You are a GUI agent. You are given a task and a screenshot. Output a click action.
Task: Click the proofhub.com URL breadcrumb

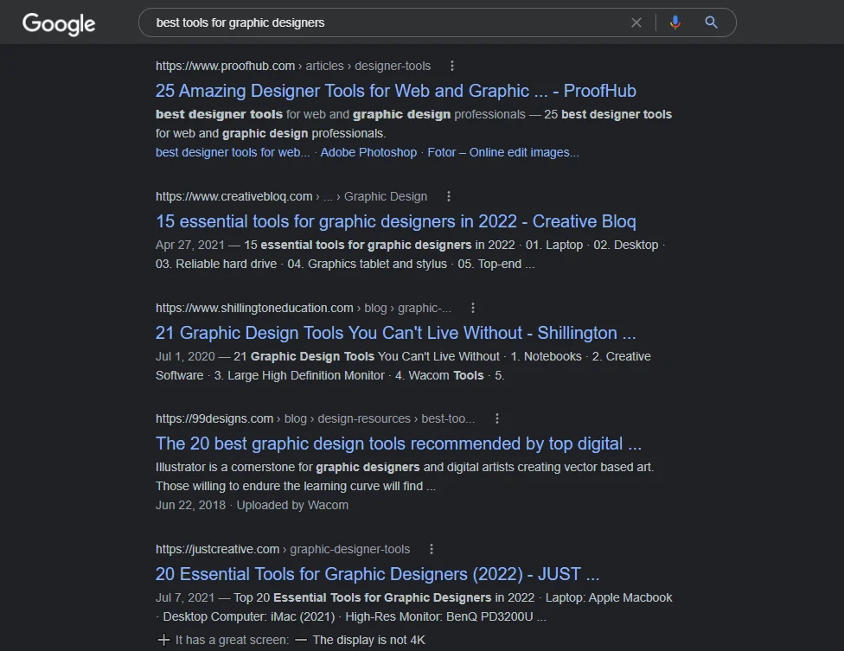(225, 66)
